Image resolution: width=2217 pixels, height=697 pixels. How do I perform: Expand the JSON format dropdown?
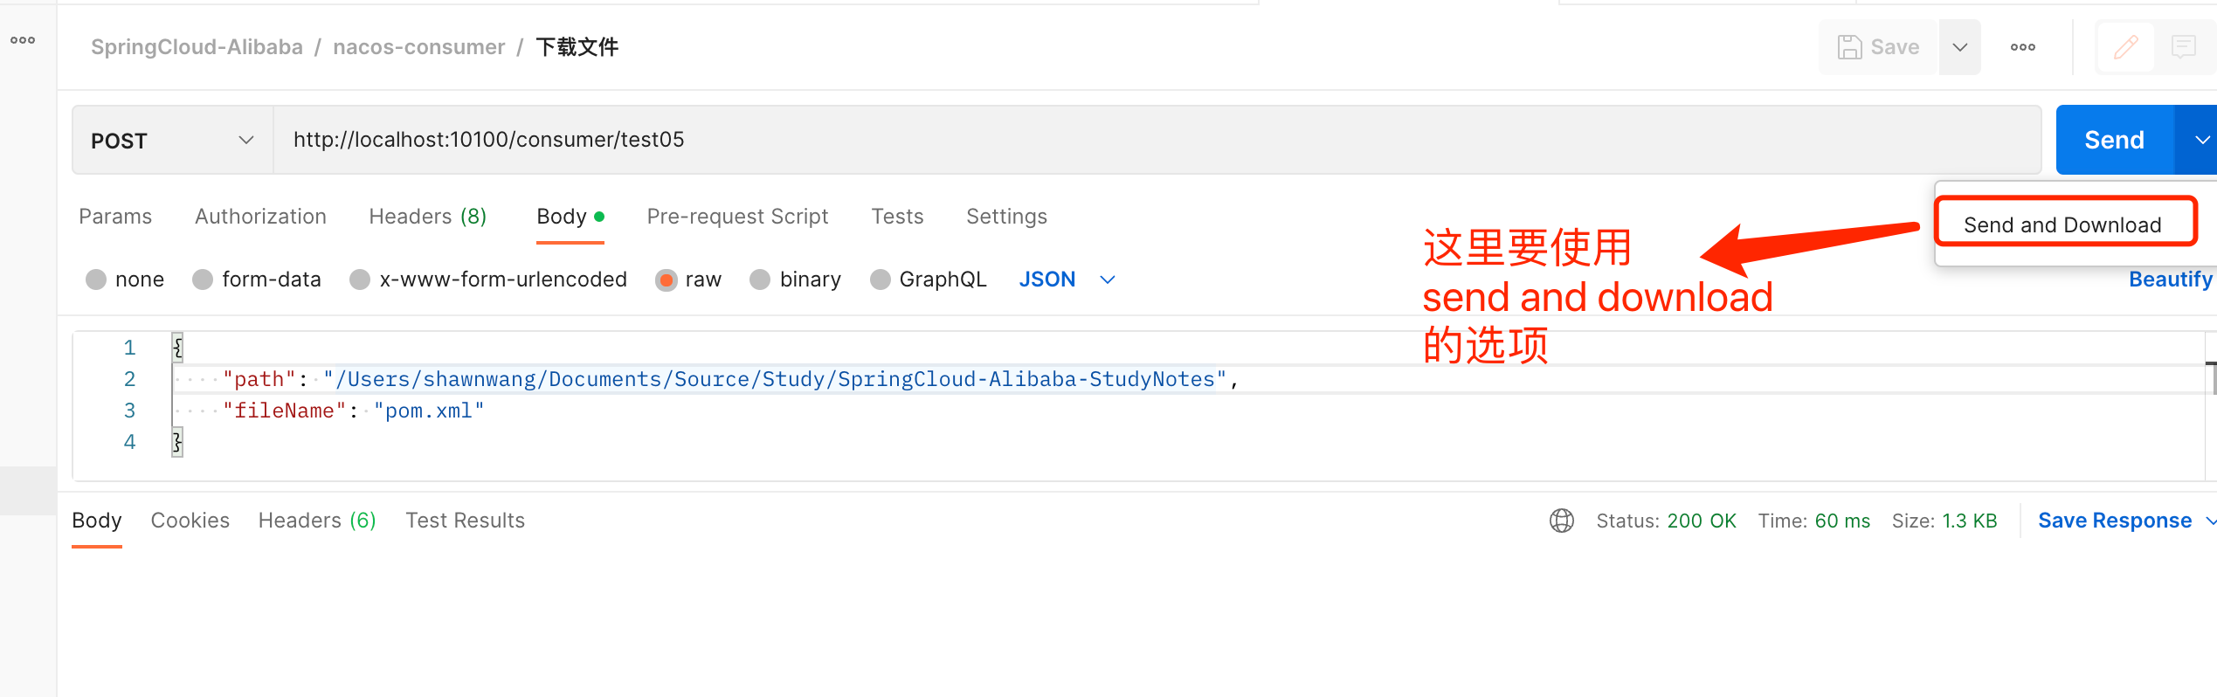click(1108, 279)
